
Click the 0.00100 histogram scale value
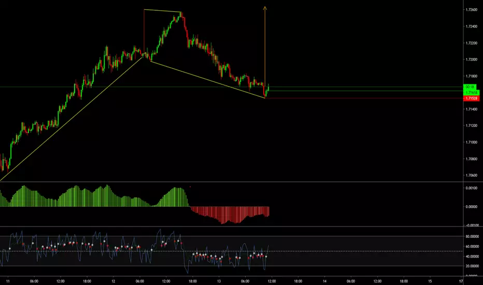472,188
